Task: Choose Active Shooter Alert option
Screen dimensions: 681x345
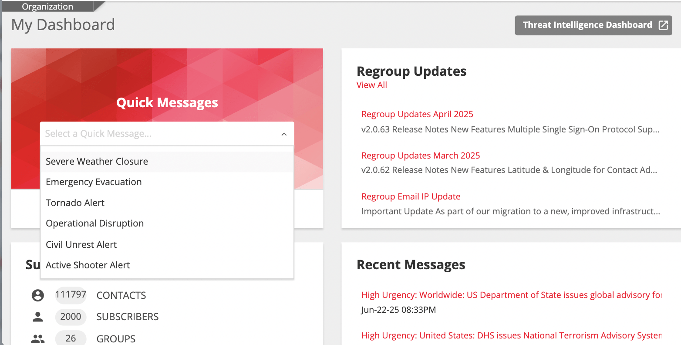Action: click(88, 265)
